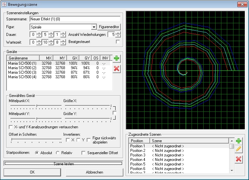Add assigned scene with green plus icon
Viewport: 249px width, 180px height.
pyautogui.click(x=239, y=141)
